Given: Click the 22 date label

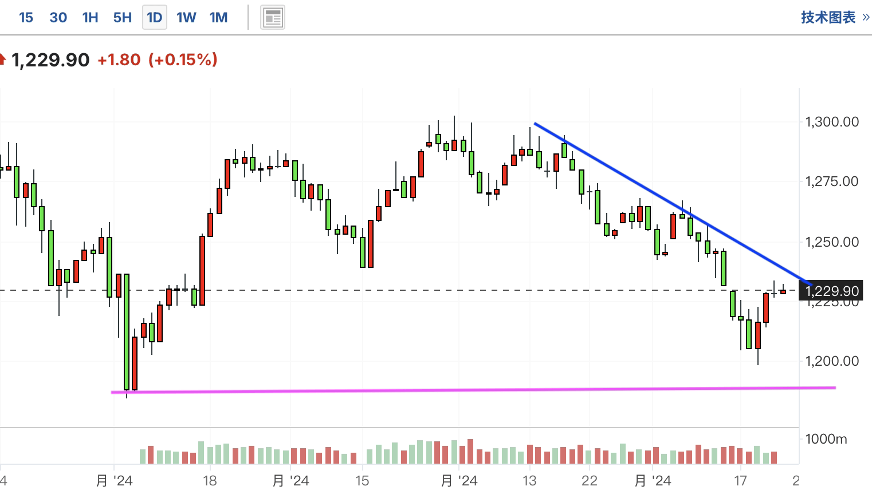Looking at the screenshot, I should tap(589, 481).
